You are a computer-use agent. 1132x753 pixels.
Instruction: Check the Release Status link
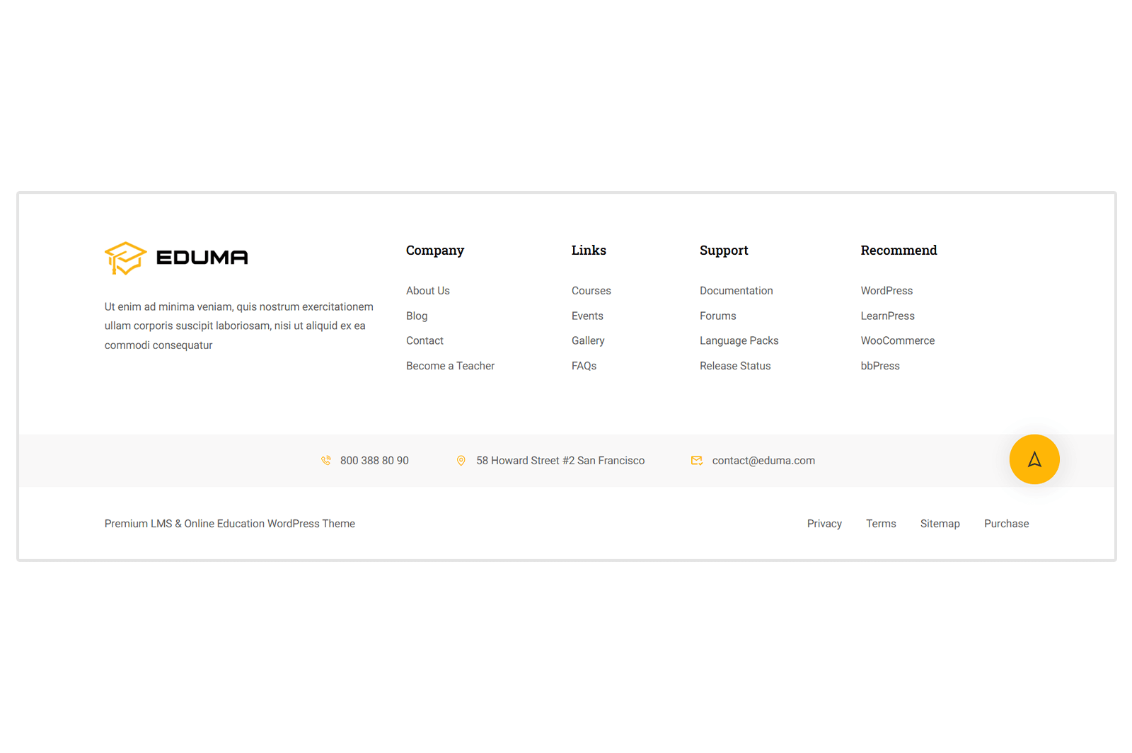click(735, 366)
